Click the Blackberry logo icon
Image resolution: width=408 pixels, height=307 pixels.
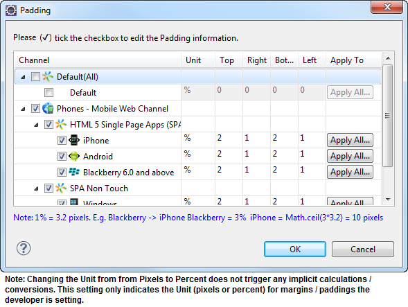[74, 172]
